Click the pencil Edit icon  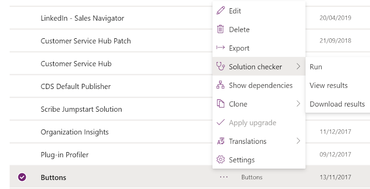(x=221, y=11)
